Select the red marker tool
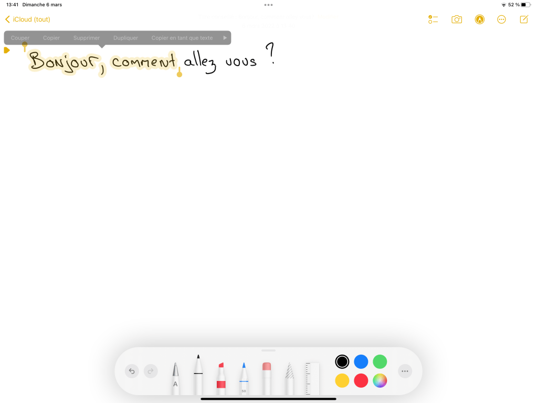537x403 pixels. tap(221, 378)
